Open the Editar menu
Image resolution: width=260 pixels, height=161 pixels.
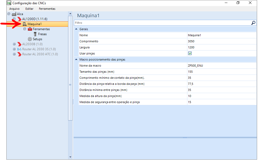click(29, 9)
